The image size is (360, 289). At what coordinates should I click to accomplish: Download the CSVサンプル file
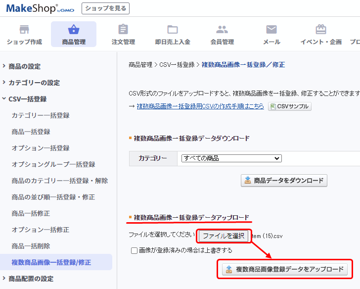[x=290, y=106]
